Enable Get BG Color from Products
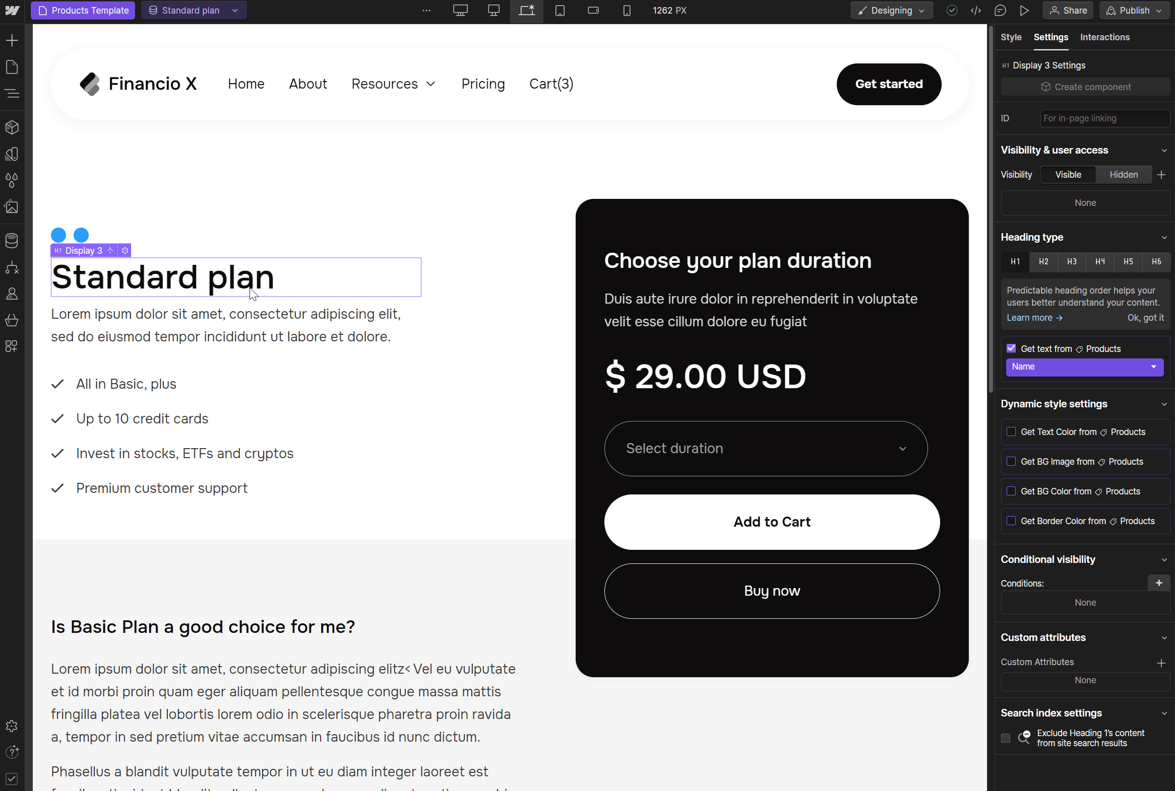Image resolution: width=1175 pixels, height=791 pixels. (x=1012, y=491)
